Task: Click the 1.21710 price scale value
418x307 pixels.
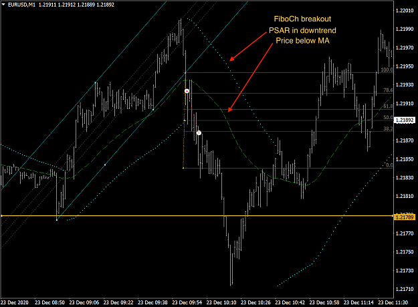Action: coord(405,289)
